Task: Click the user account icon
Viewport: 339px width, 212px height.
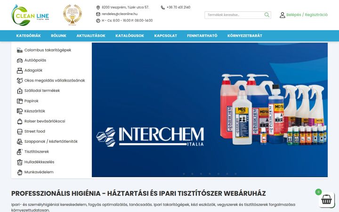Action: point(282,15)
